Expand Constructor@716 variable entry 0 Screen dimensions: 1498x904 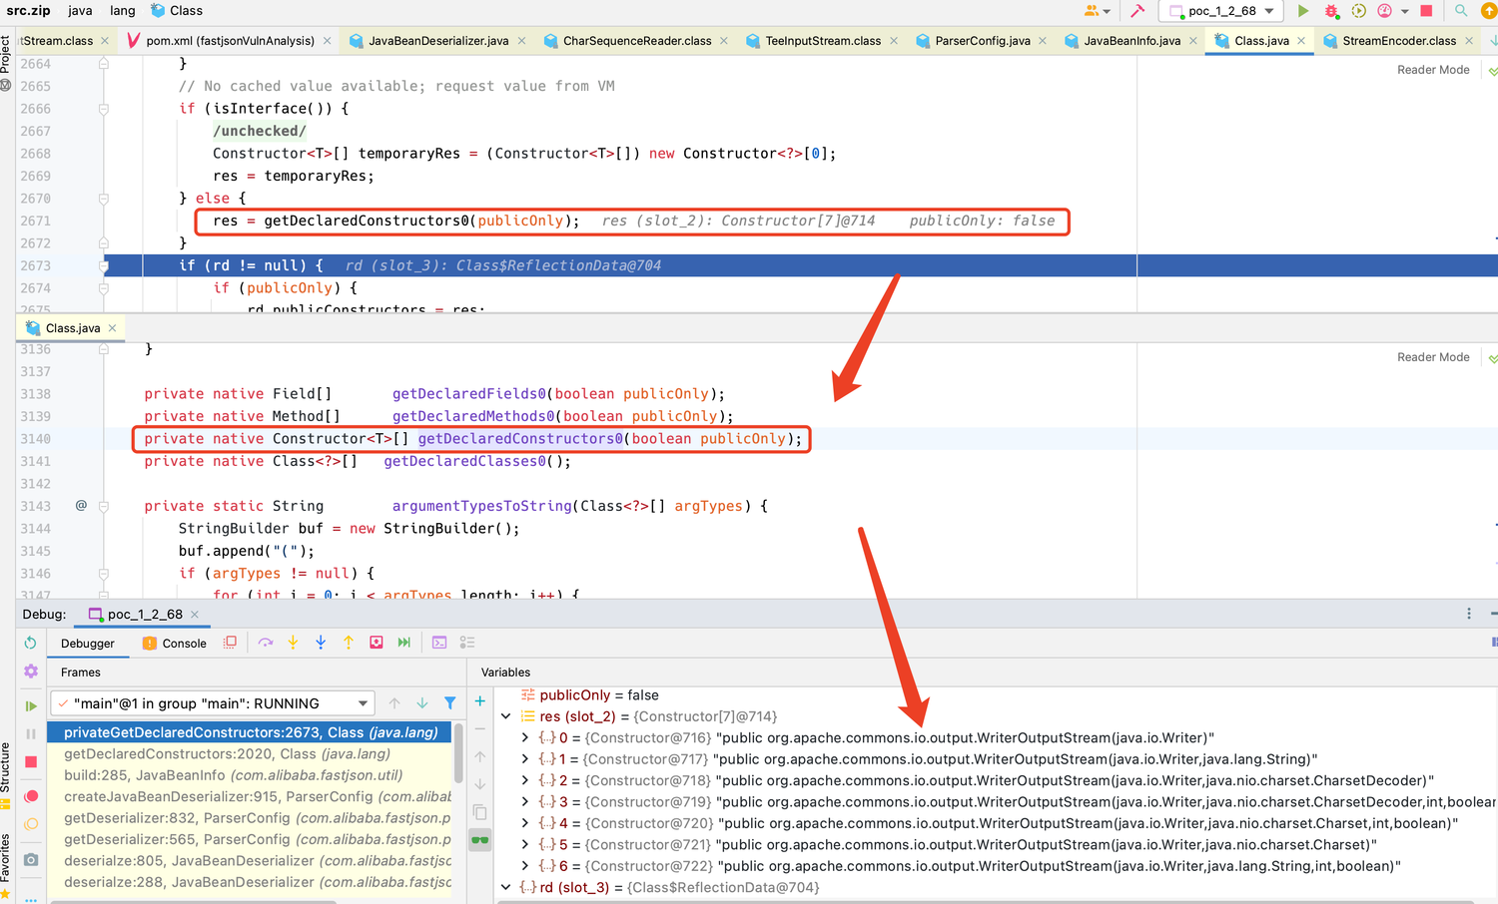[525, 738]
